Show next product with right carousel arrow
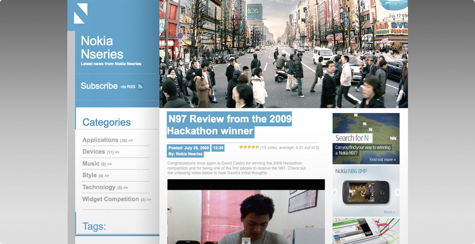Viewport: 475px width, 244px height. (397, 192)
